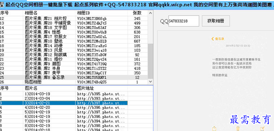Tap the share icon below memo preview
The image size is (274, 131).
pyautogui.click(x=214, y=129)
